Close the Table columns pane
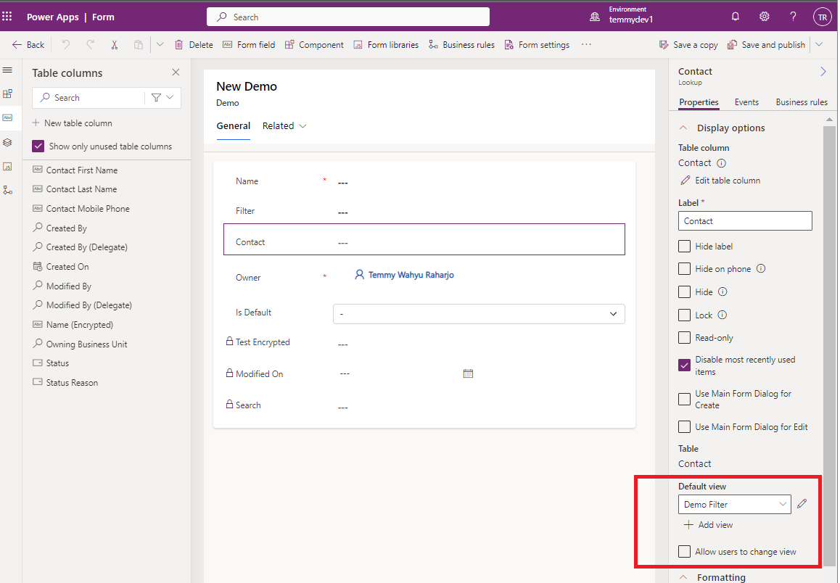Image resolution: width=840 pixels, height=583 pixels. (x=176, y=73)
